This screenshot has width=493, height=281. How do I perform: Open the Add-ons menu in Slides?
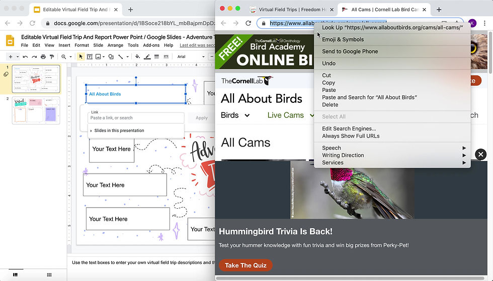tap(151, 45)
